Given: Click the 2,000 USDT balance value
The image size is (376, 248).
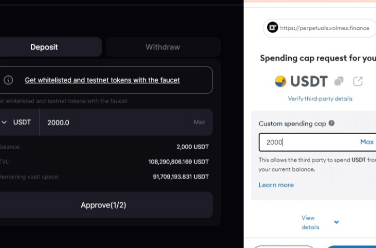Looking at the screenshot, I should click(x=192, y=147).
